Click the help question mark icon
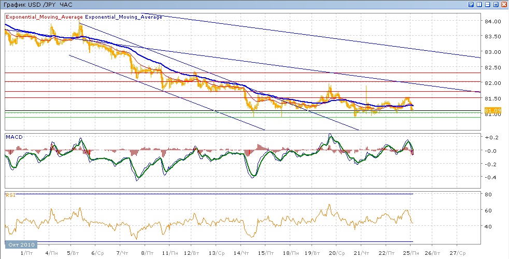Screen dimensions: 509x259 click(471, 4)
